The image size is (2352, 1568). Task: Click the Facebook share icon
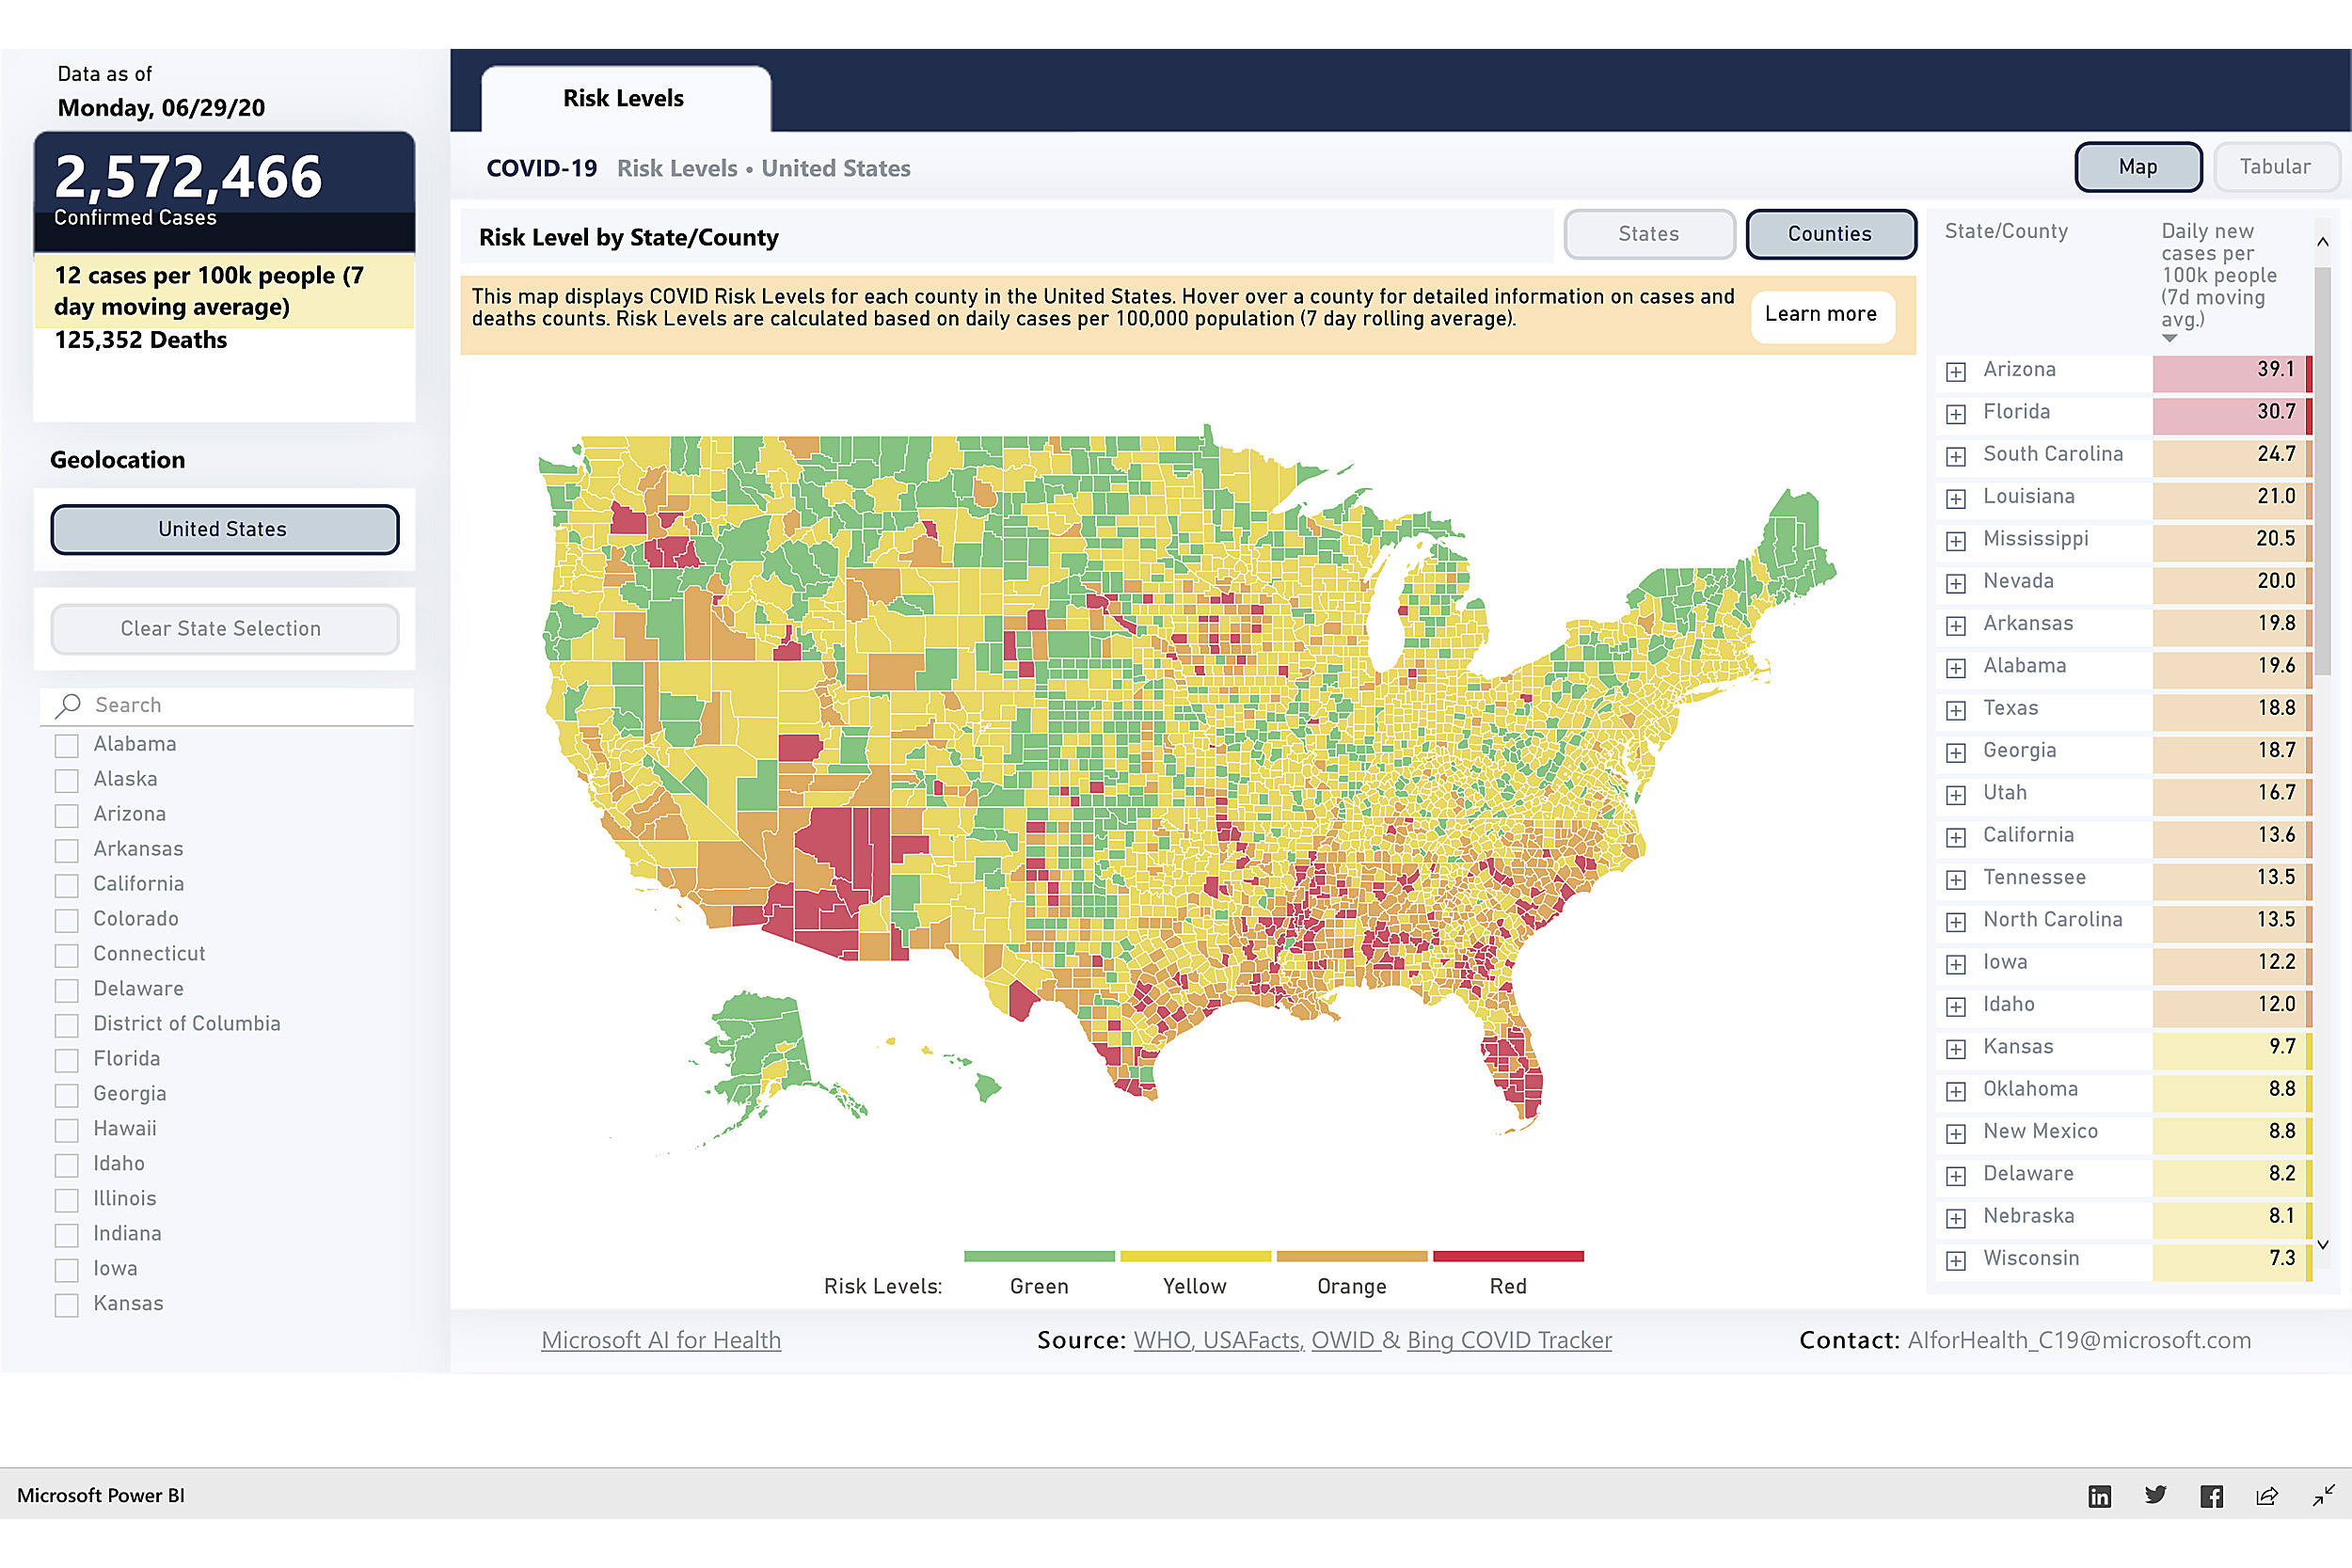coord(2211,1496)
